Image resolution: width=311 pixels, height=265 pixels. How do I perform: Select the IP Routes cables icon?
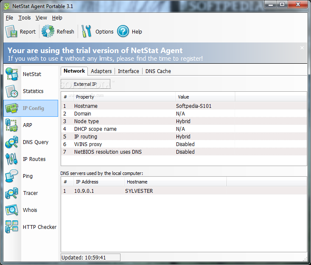click(12, 159)
